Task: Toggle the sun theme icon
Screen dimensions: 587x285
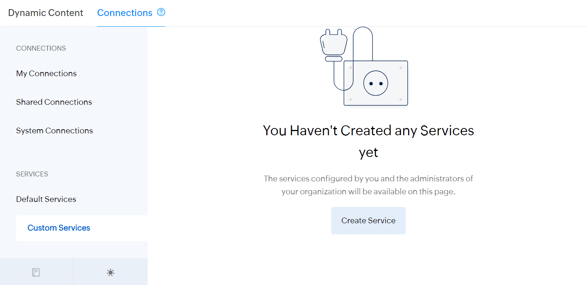Action: (110, 272)
